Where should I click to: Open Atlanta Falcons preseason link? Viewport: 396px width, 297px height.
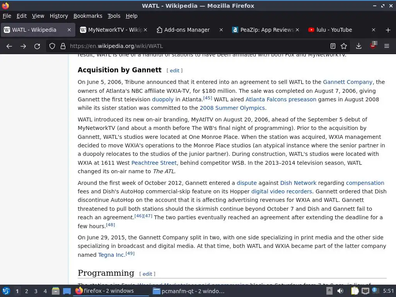281,99
